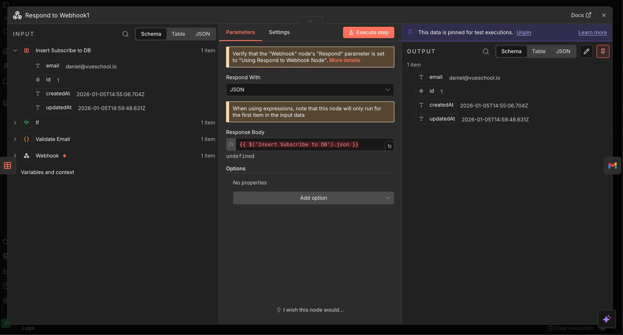
Task: Click the output createdAt field pill
Action: (x=436, y=105)
